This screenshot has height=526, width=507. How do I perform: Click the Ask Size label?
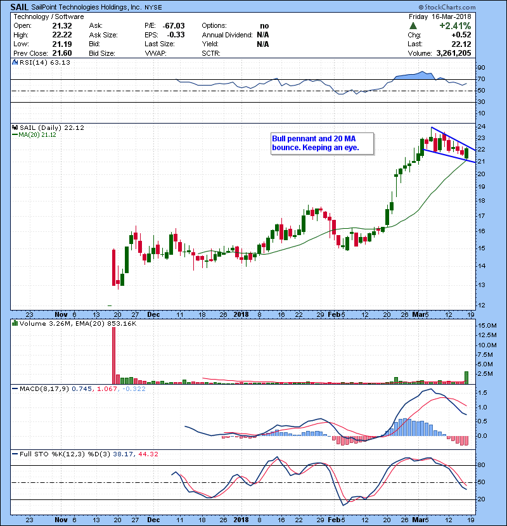(103, 35)
